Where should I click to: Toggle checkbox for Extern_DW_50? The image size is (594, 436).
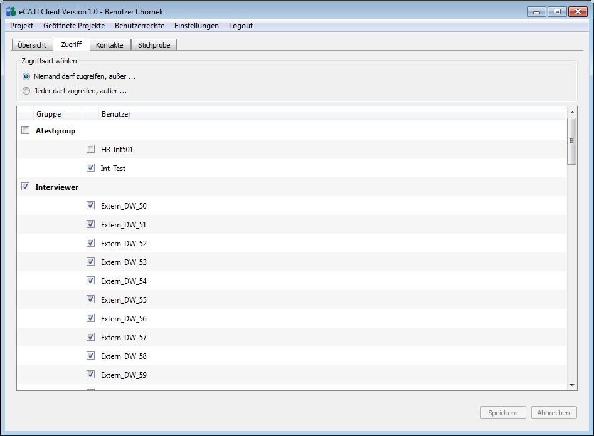coord(90,205)
